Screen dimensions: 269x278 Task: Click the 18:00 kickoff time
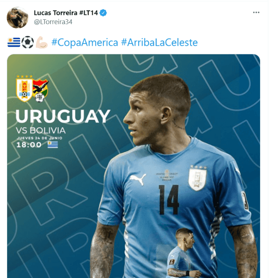(29, 145)
